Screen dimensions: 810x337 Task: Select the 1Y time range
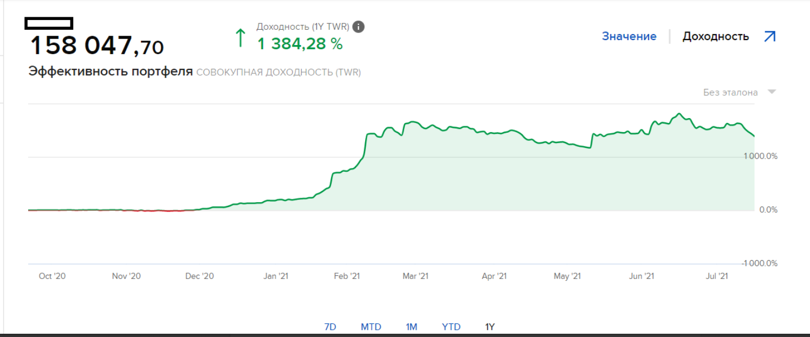[490, 327]
